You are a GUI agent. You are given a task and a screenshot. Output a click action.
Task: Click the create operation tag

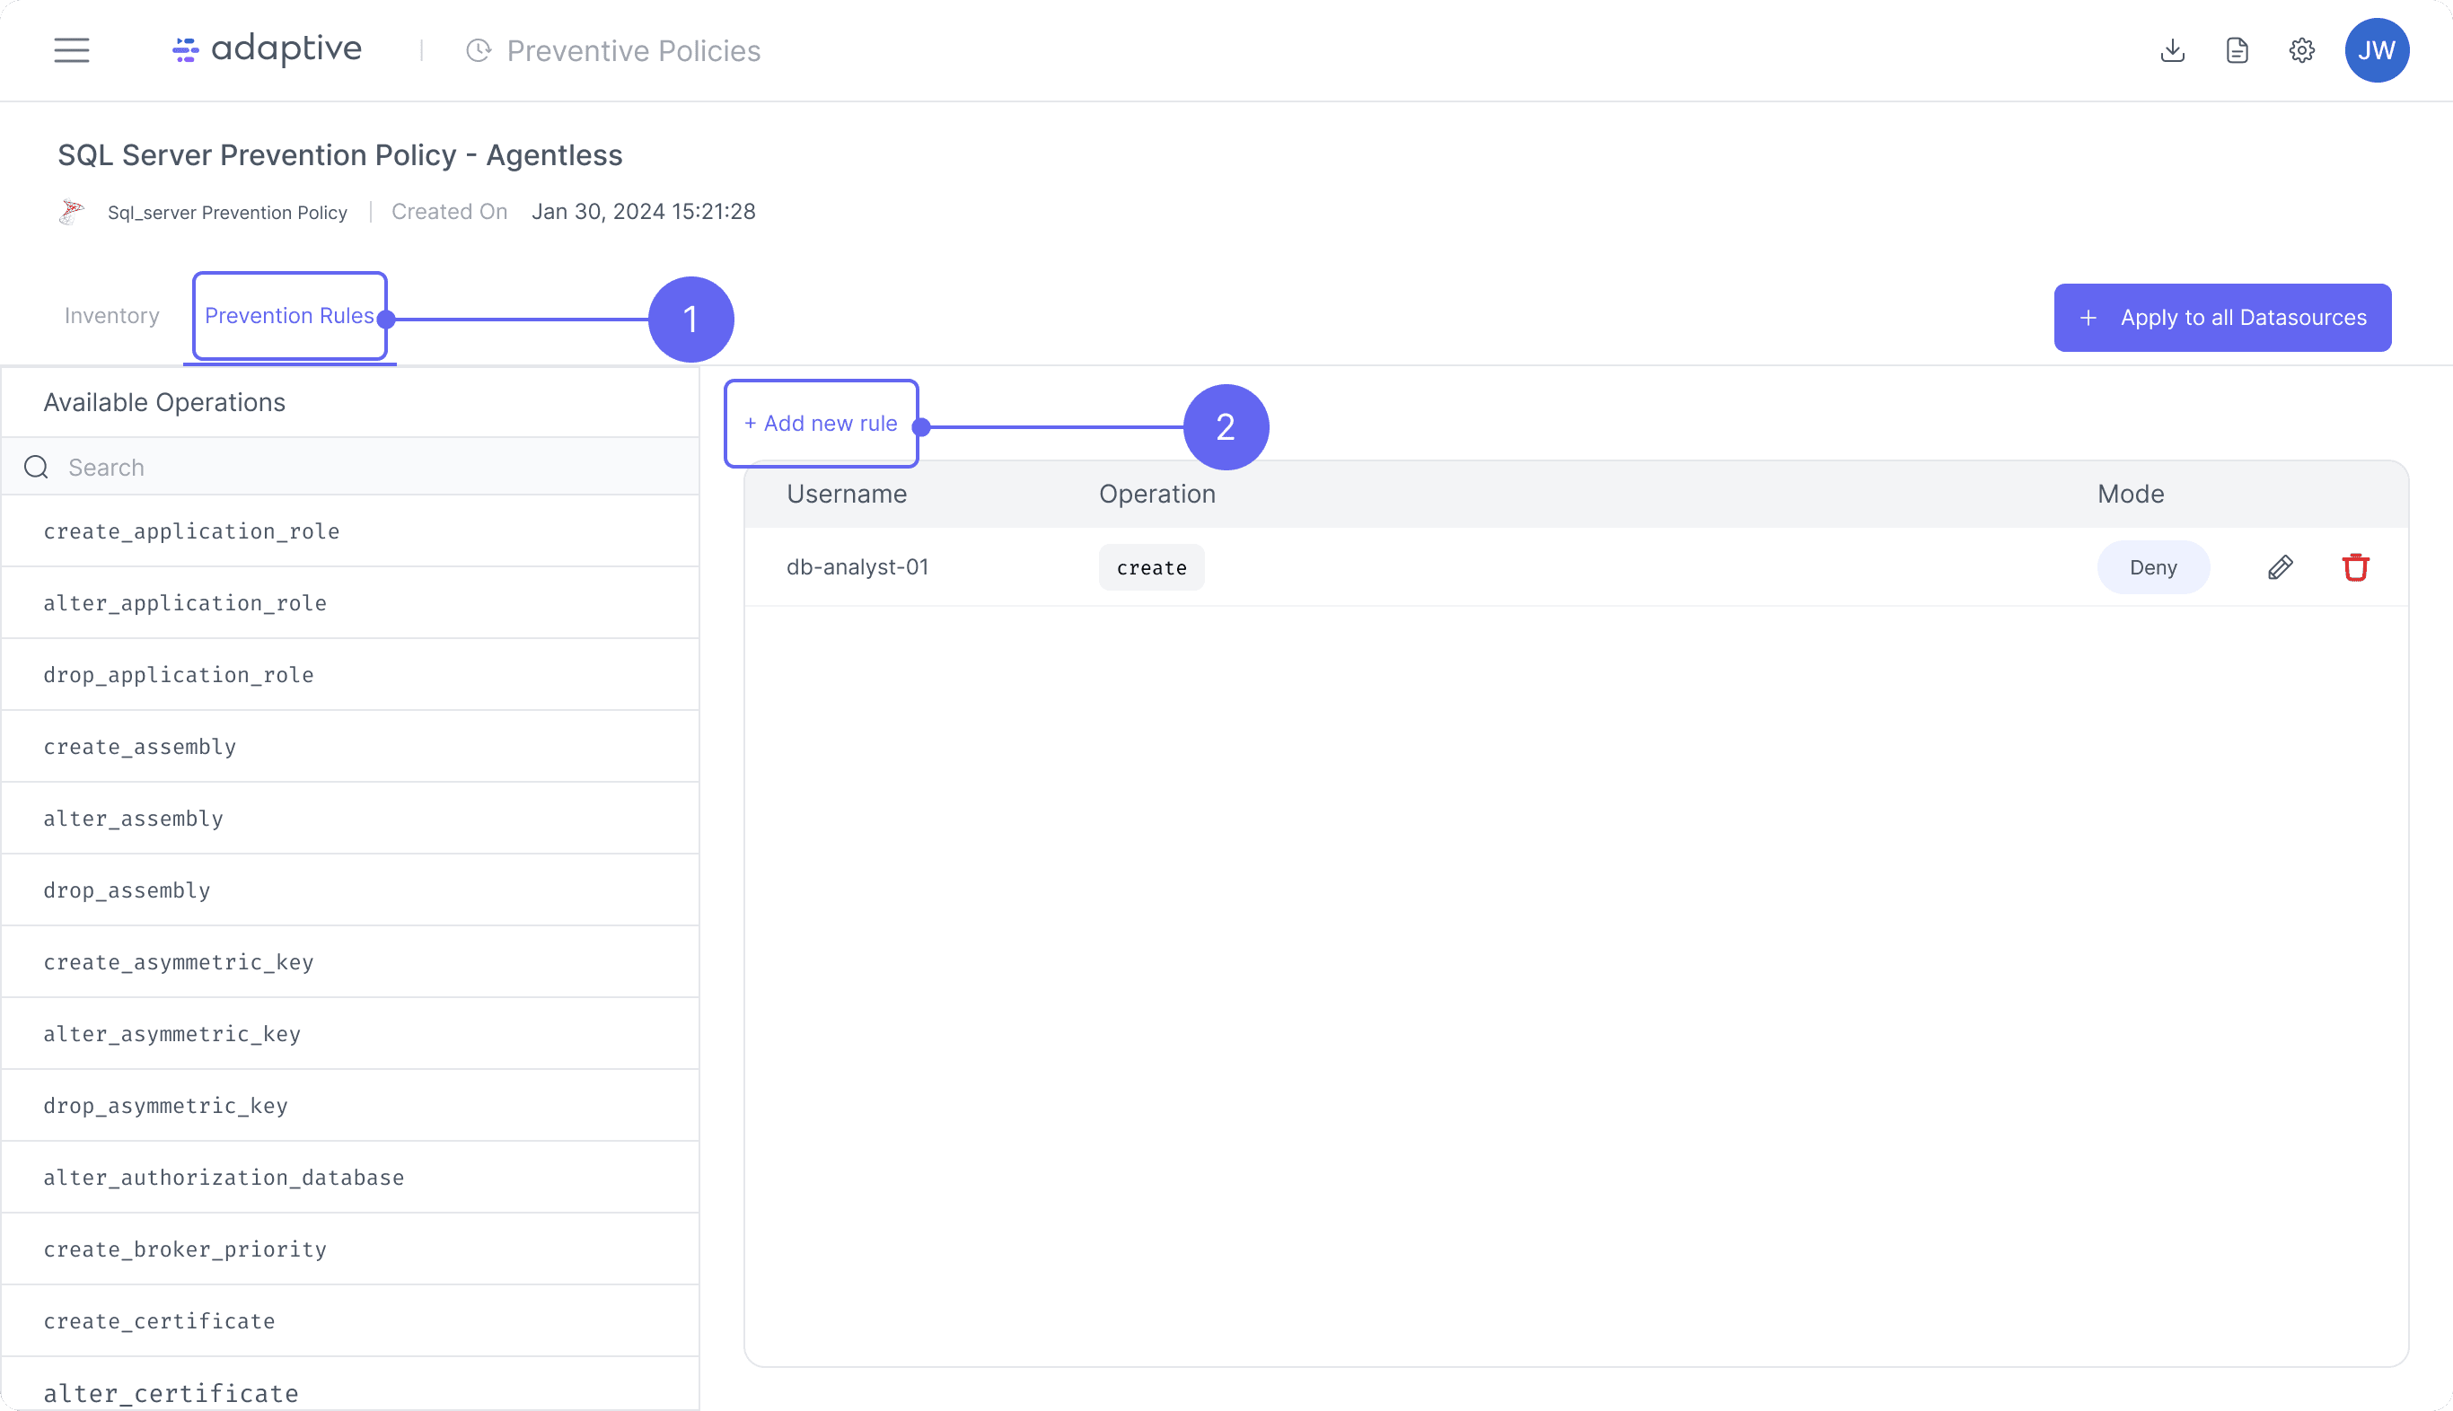pos(1151,567)
